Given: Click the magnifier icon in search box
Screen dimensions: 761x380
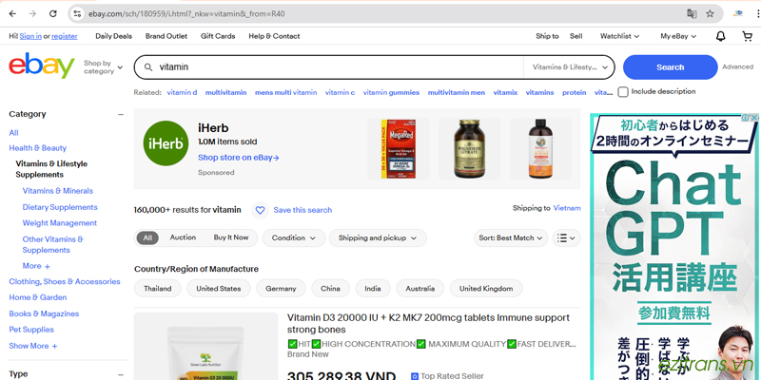Looking at the screenshot, I should (x=149, y=66).
